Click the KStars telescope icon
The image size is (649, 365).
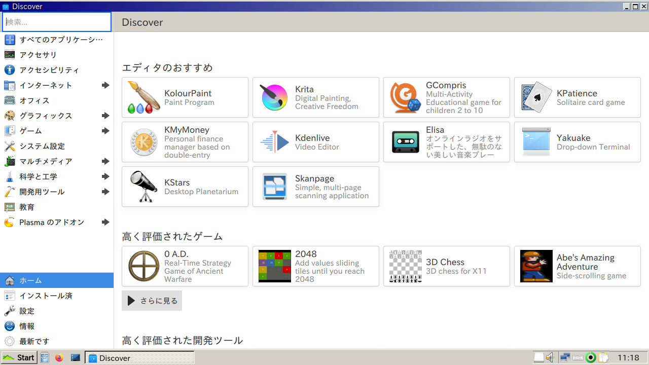point(143,187)
